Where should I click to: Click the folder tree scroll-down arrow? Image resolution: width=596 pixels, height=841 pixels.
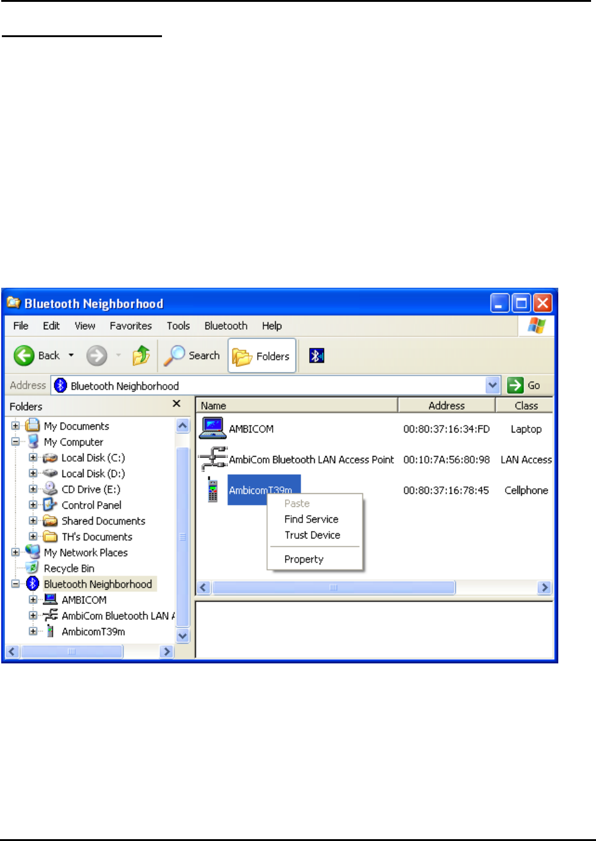click(x=182, y=636)
